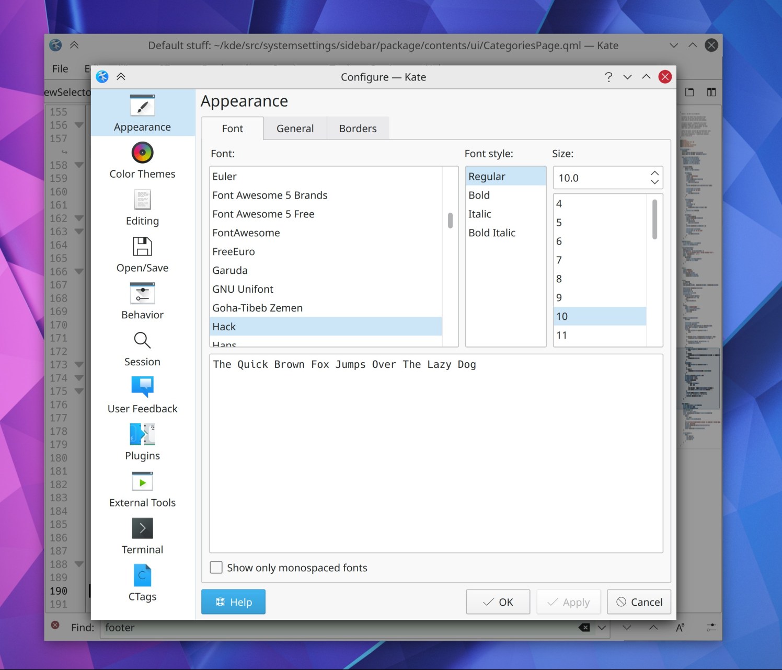This screenshot has width=782, height=670.
Task: Open the find options dropdown
Action: pos(602,627)
